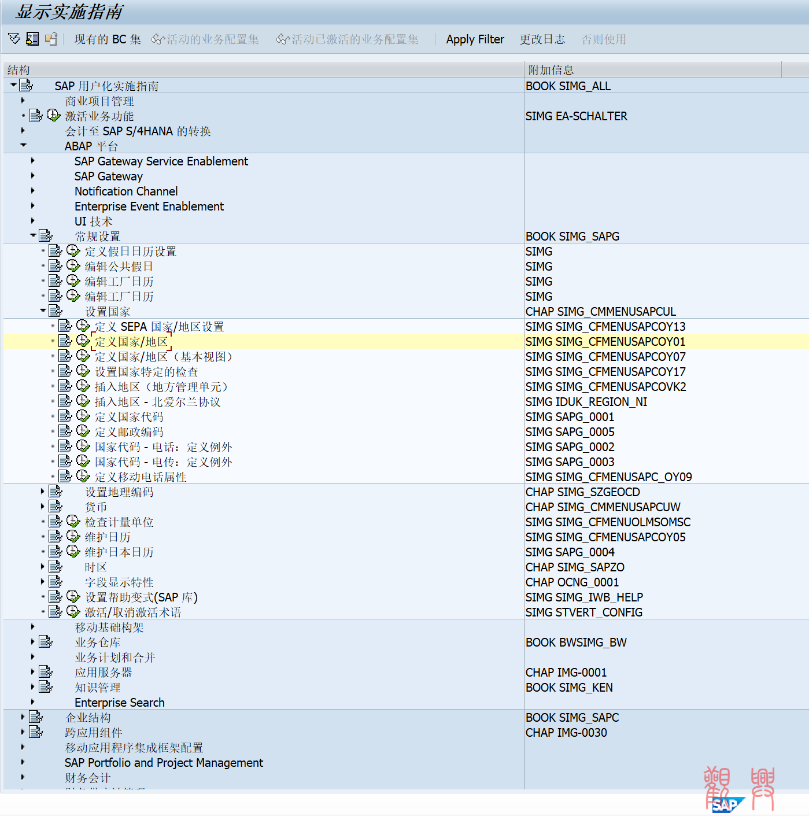Image resolution: width=809 pixels, height=816 pixels.
Task: Execute the 插入地区（地方管理单元）activity icon
Action: click(x=83, y=386)
